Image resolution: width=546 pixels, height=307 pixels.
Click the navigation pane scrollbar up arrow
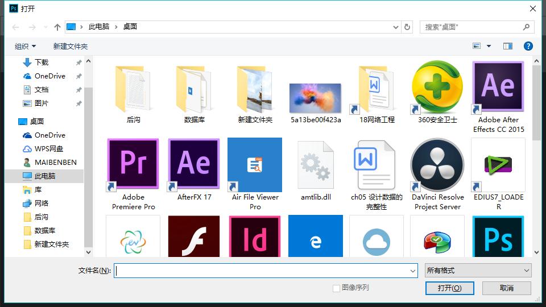[x=89, y=61]
